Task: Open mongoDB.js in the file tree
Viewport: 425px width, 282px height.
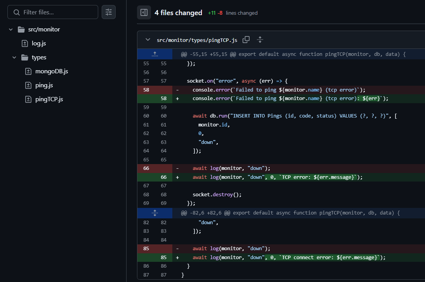Action: (52, 71)
